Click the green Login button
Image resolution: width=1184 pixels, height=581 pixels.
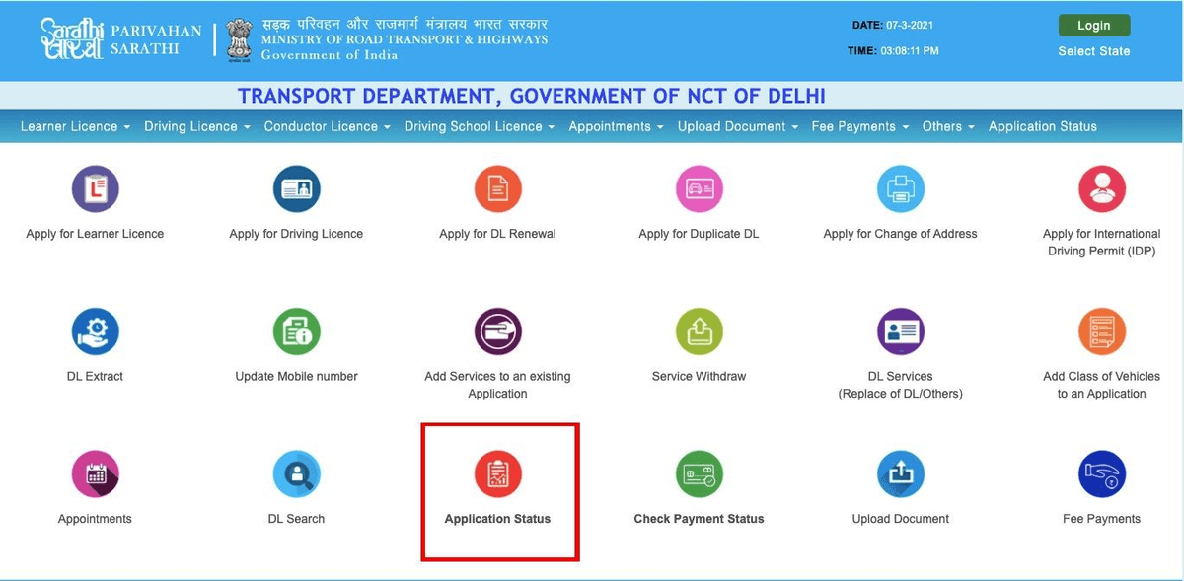tap(1093, 25)
